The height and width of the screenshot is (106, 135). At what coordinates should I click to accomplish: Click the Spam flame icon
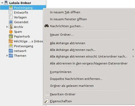11,31
